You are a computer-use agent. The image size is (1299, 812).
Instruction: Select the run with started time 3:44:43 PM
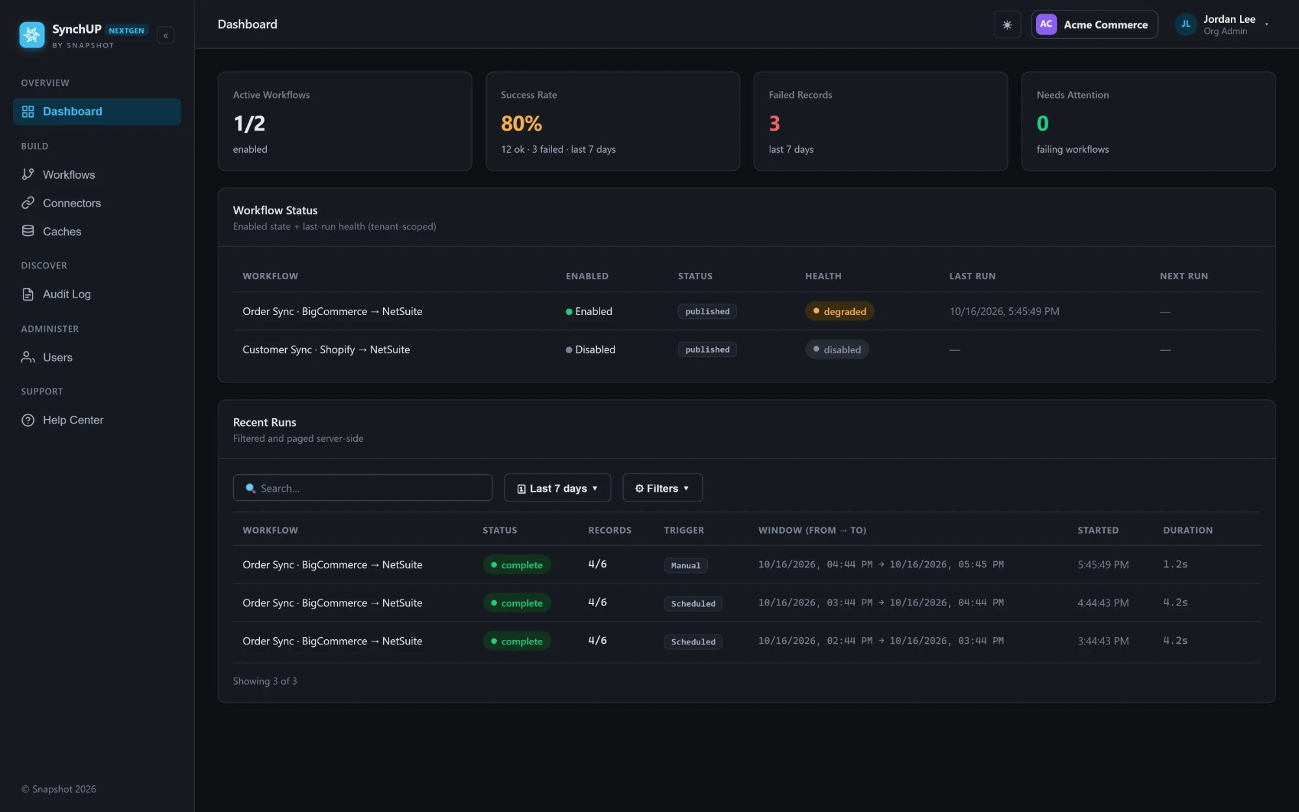pyautogui.click(x=747, y=641)
